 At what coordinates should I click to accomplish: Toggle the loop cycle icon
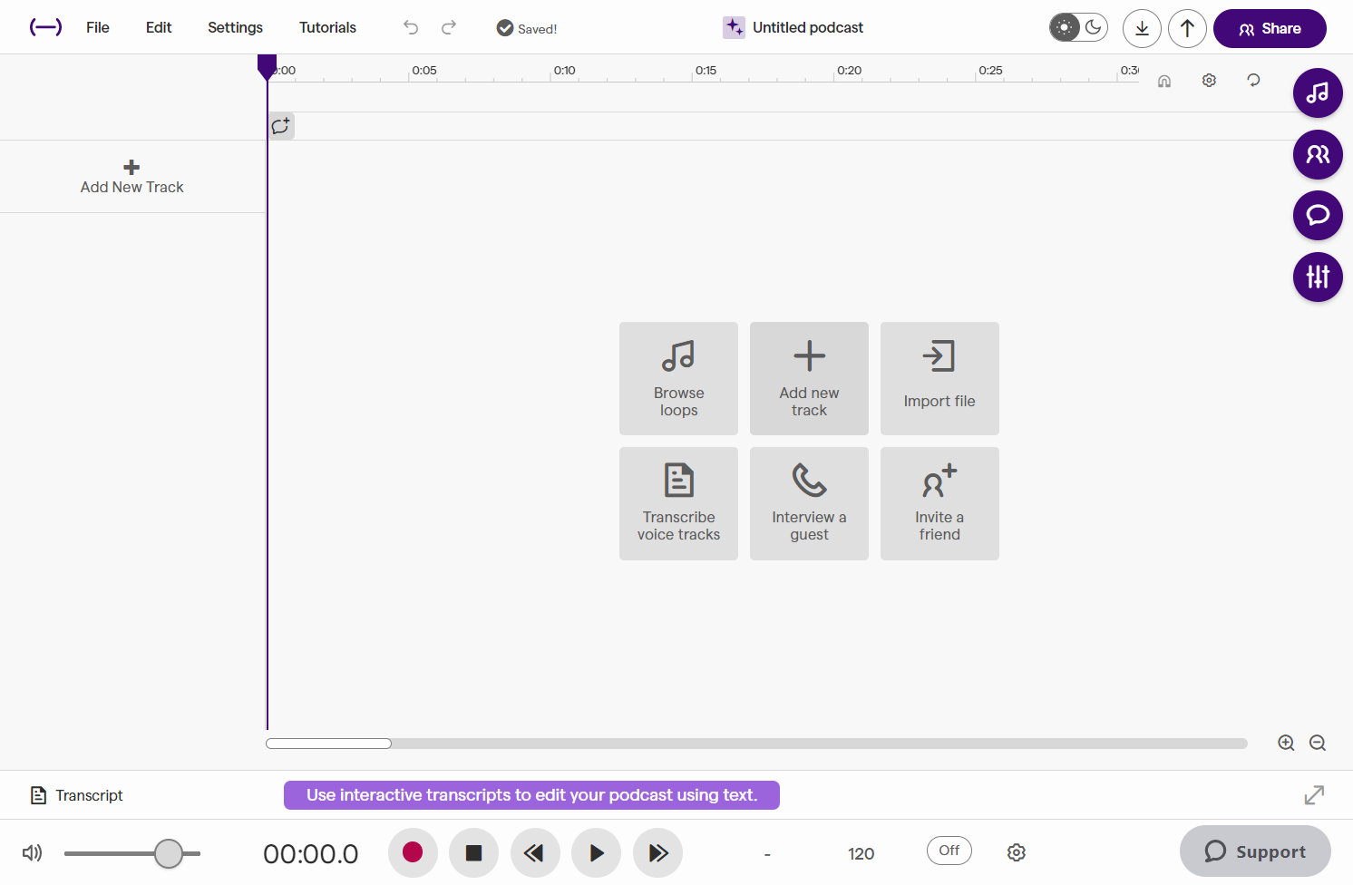pyautogui.click(x=1253, y=80)
